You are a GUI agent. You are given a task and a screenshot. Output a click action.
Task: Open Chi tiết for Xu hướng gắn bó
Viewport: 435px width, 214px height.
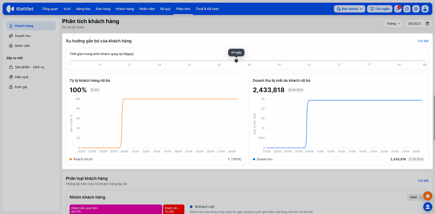[423, 41]
